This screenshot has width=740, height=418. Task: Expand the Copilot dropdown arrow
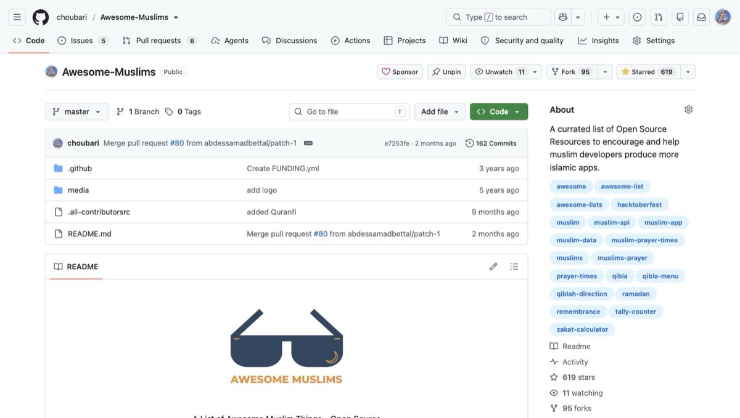point(578,17)
